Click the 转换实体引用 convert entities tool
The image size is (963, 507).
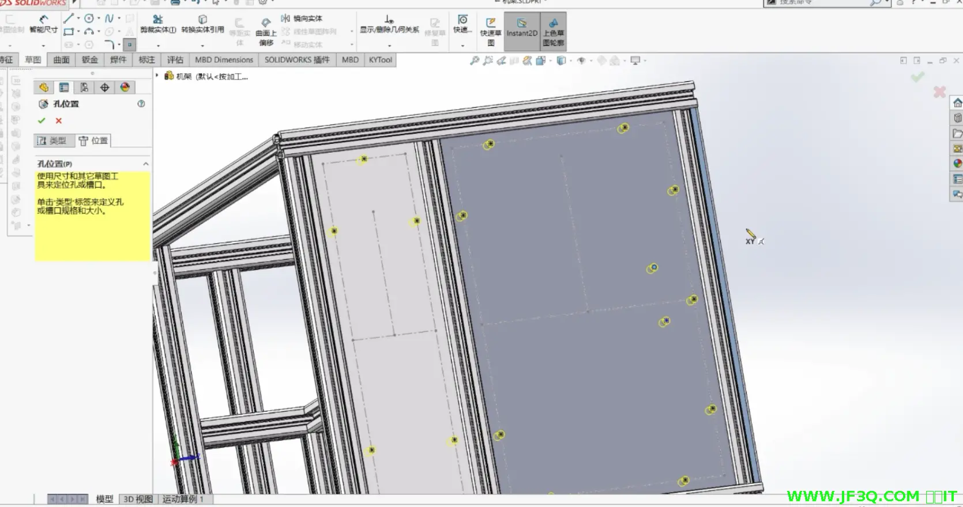click(202, 24)
